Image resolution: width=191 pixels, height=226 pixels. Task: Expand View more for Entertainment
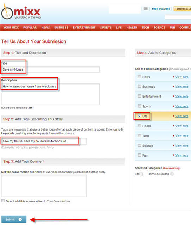(182, 97)
